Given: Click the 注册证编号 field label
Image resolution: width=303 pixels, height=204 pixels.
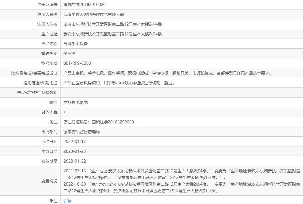Looking at the screenshot, I should click(x=47, y=5).
